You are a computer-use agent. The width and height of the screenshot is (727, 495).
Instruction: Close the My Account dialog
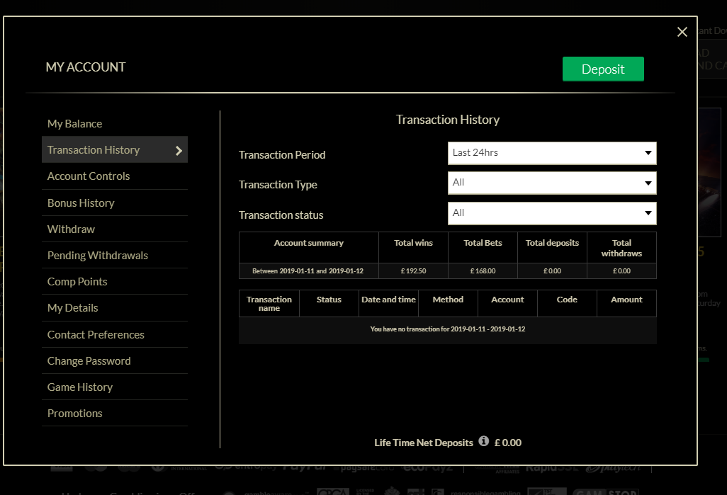[682, 32]
